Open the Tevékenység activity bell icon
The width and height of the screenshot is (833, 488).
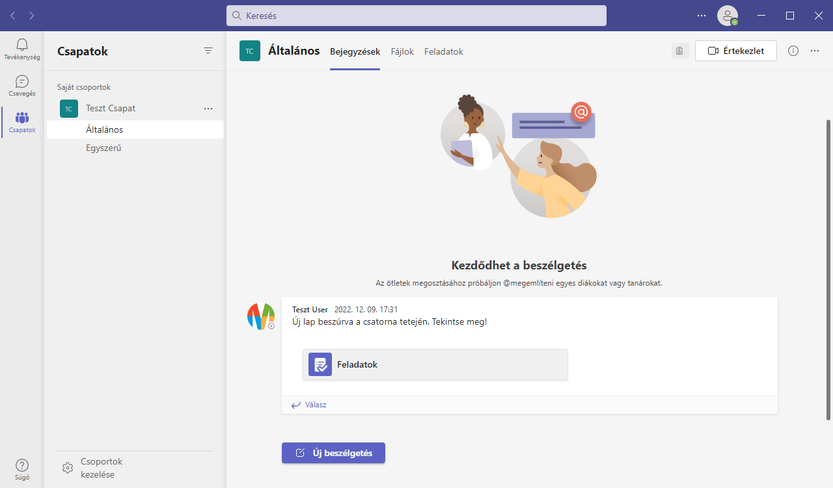point(22,45)
